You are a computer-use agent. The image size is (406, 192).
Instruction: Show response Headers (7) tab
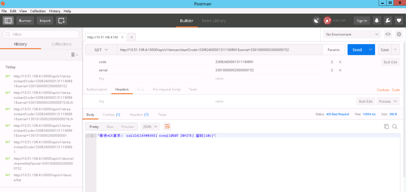coord(139,115)
